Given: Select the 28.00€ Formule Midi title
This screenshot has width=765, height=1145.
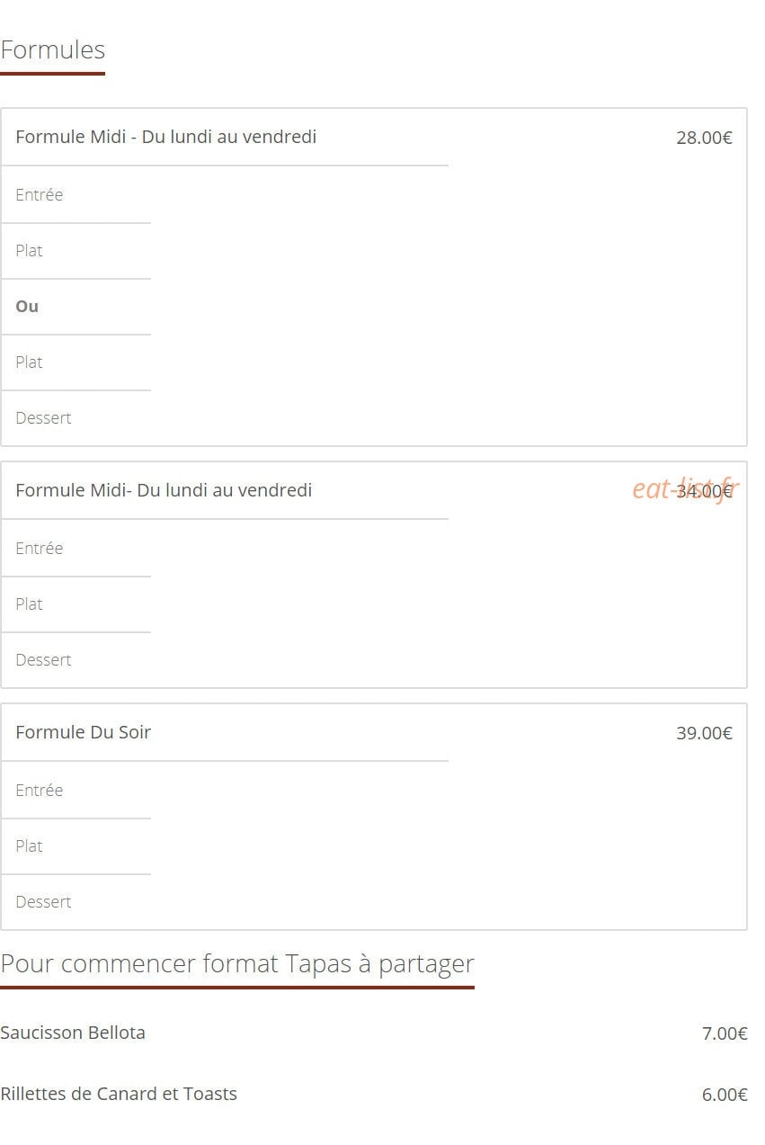Looking at the screenshot, I should pyautogui.click(x=165, y=137).
